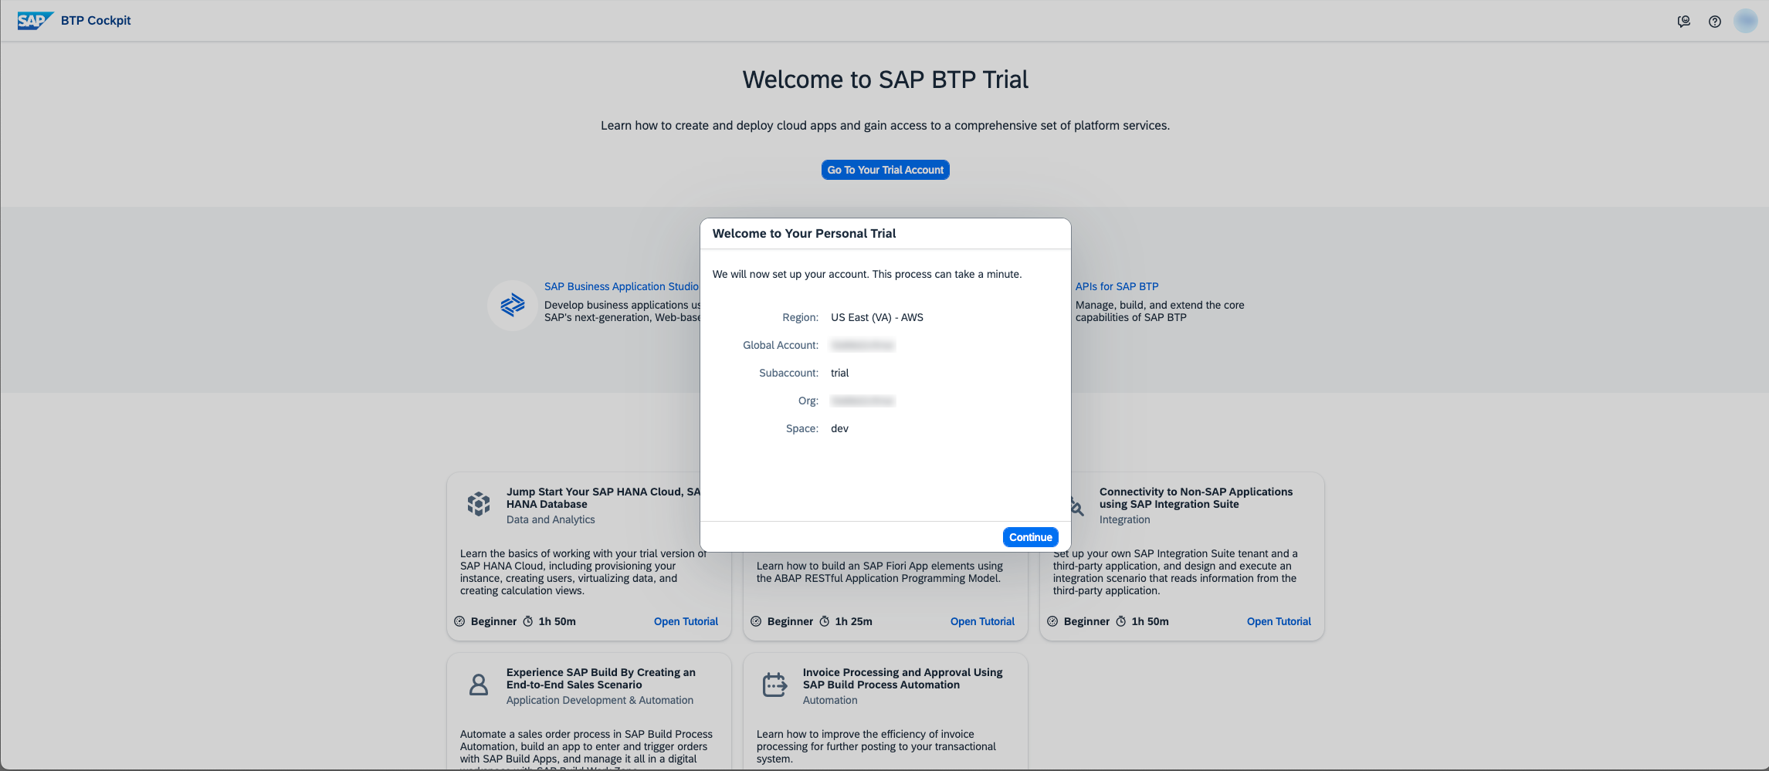Click Go To Your Trial Account button
1769x771 pixels.
tap(885, 170)
